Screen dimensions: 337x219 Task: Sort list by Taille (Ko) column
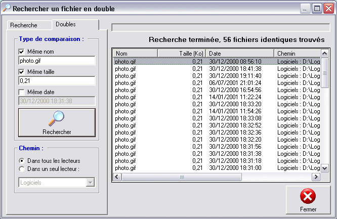(181, 53)
